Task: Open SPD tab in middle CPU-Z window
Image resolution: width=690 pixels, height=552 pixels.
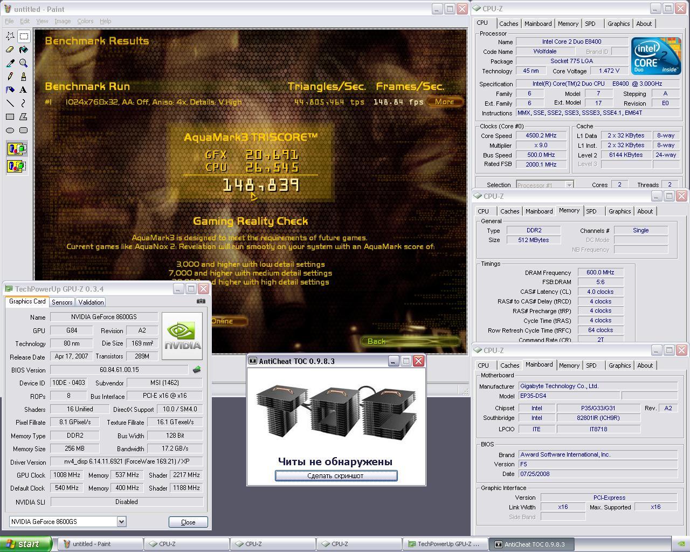Action: [591, 211]
